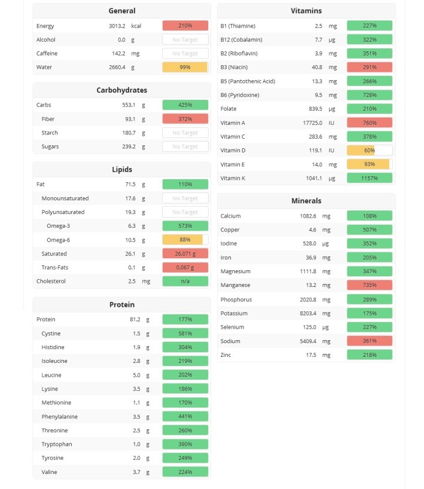424x489 pixels.
Task: Select the General section header
Action: (121, 11)
